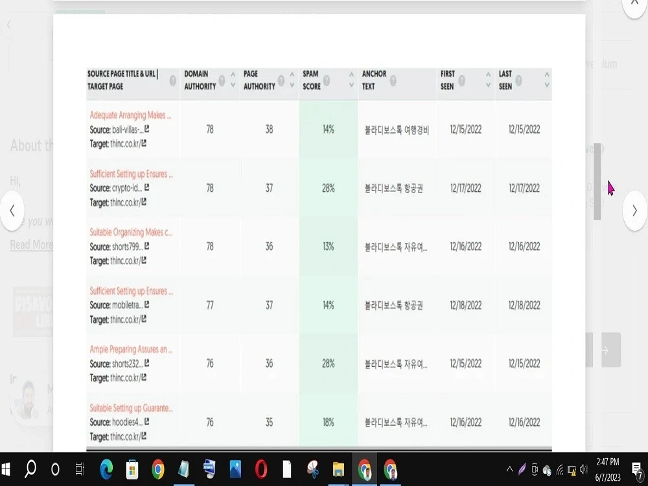Open the Photos app in taskbar
The height and width of the screenshot is (486, 648).
[235, 469]
